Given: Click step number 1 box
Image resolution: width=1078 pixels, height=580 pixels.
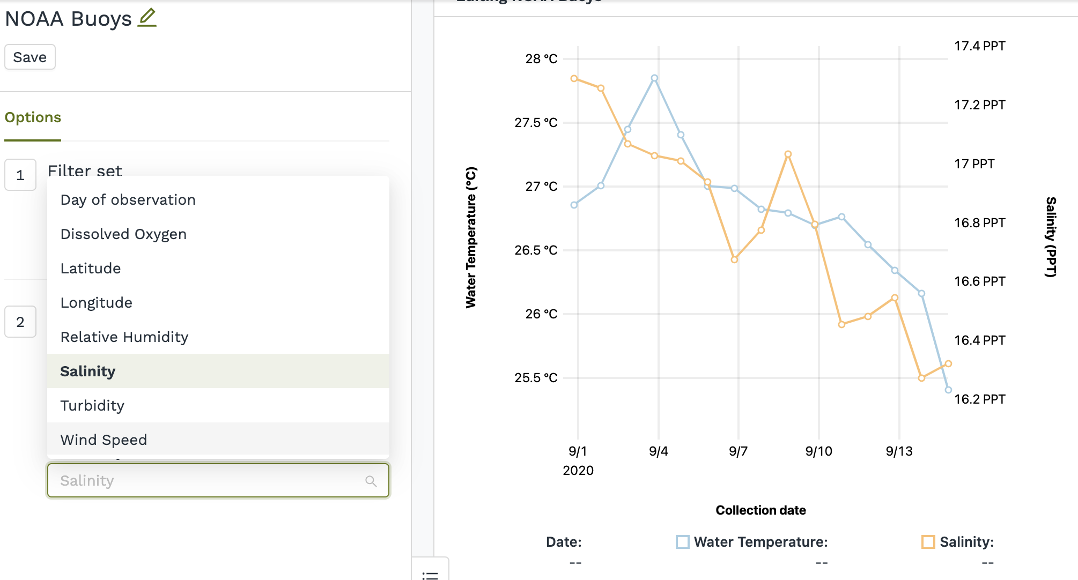Looking at the screenshot, I should (x=20, y=175).
